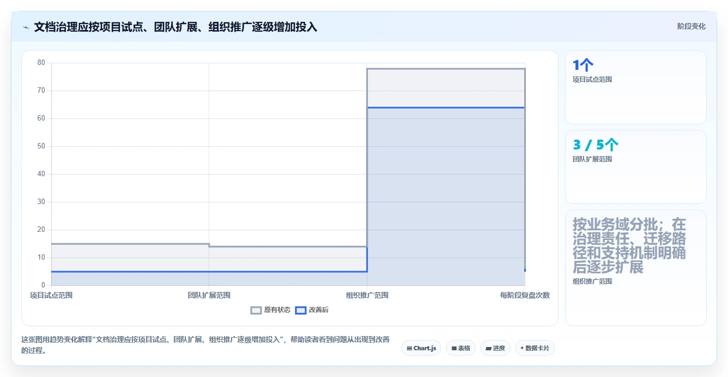Select the 表格 tag
Image resolution: width=728 pixels, height=377 pixels.
pos(460,348)
